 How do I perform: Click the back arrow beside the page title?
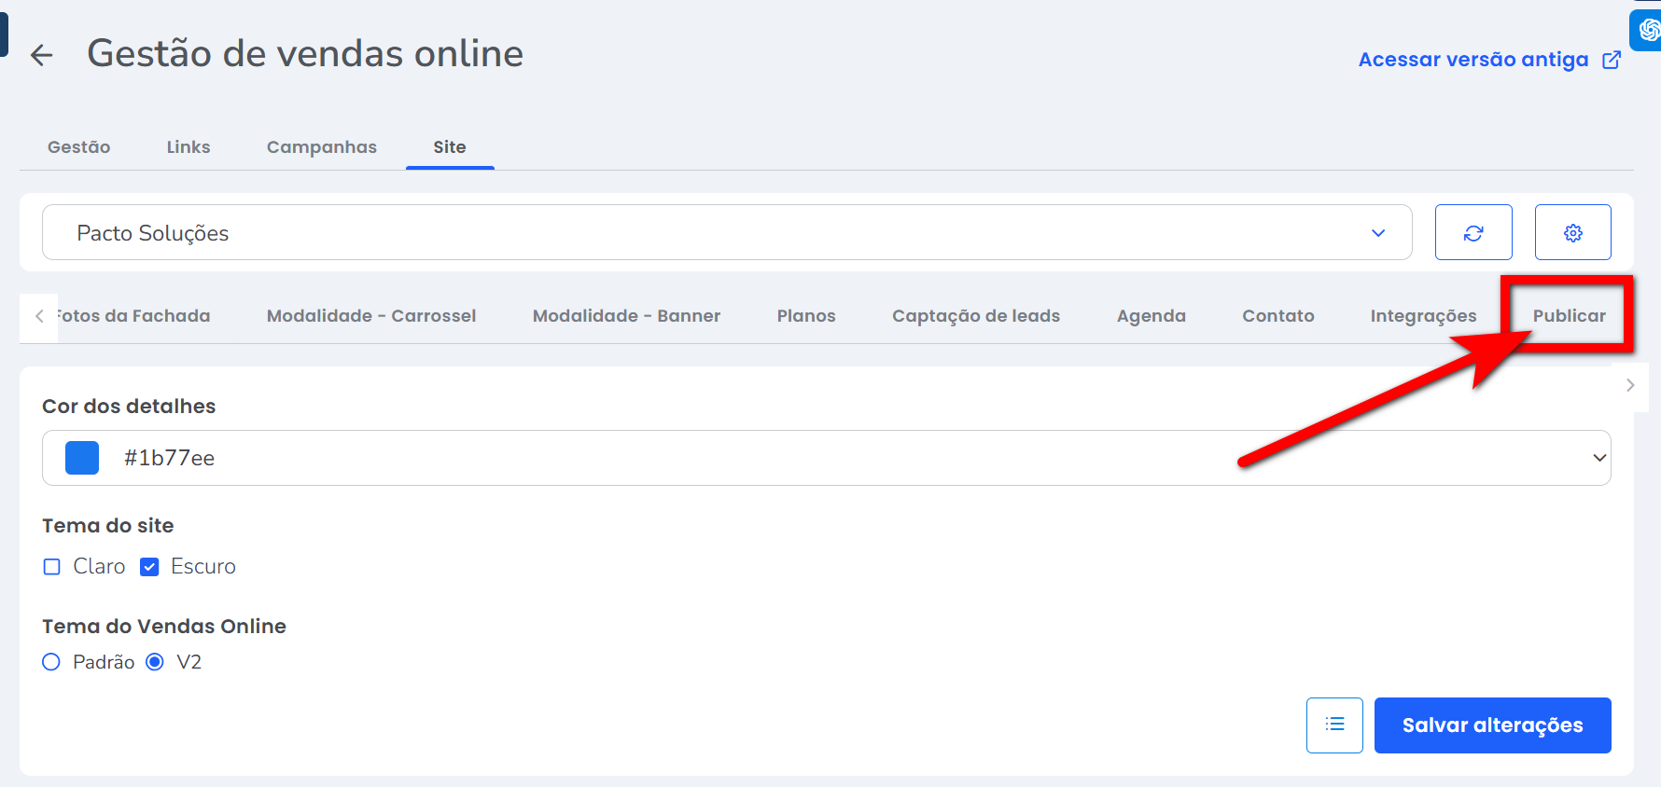41,55
